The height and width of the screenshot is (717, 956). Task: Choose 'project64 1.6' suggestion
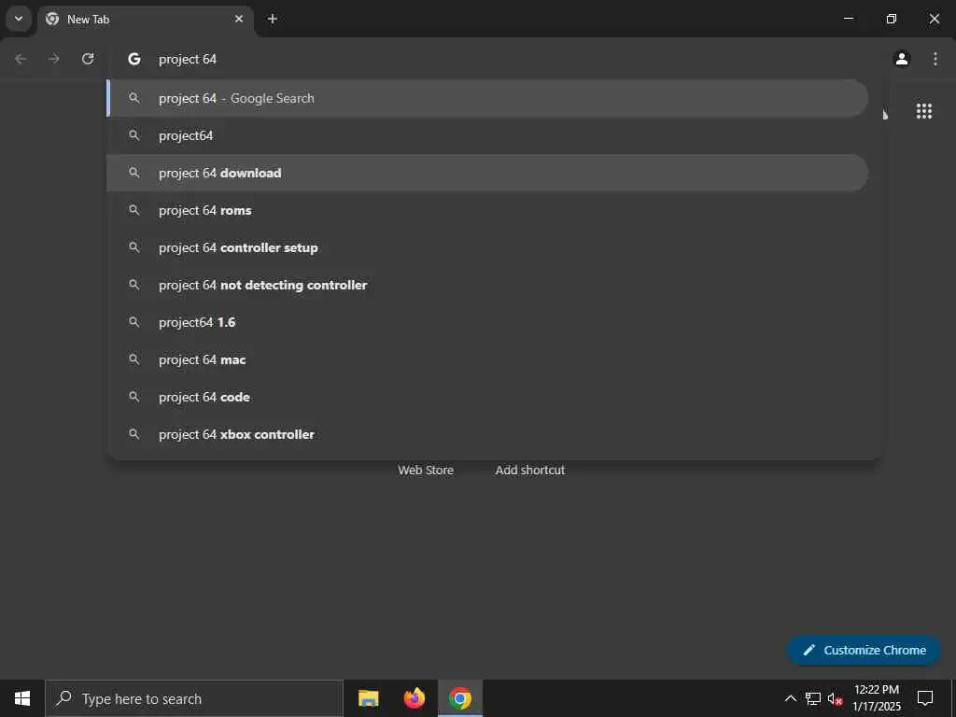[x=487, y=322]
